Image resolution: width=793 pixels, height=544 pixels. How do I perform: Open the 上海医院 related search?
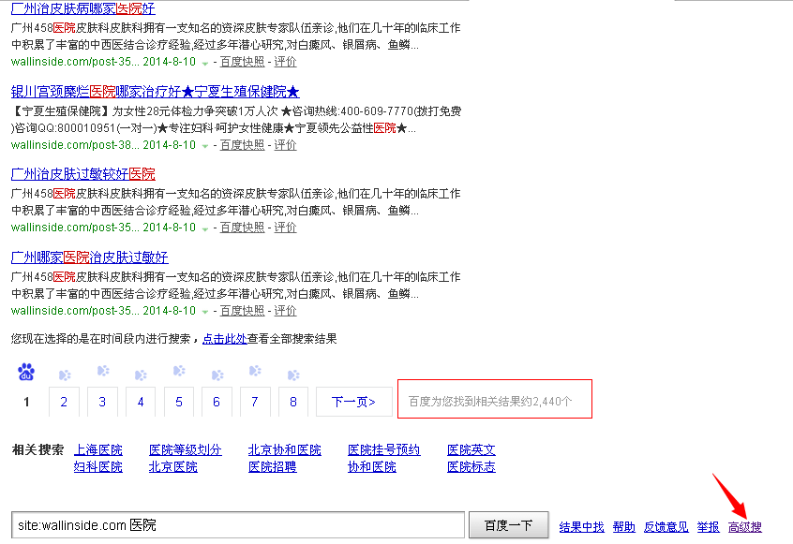(x=98, y=449)
